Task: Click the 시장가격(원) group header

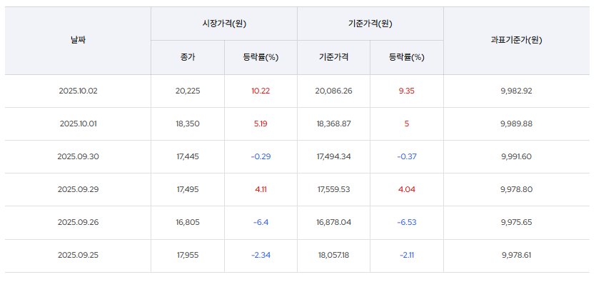Action: (x=224, y=24)
